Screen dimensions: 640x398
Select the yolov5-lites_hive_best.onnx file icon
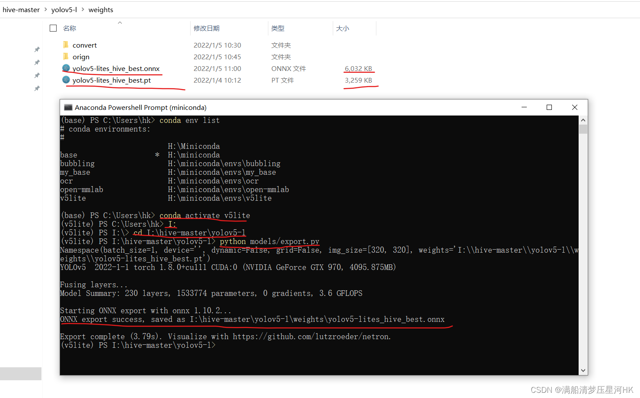tap(66, 68)
